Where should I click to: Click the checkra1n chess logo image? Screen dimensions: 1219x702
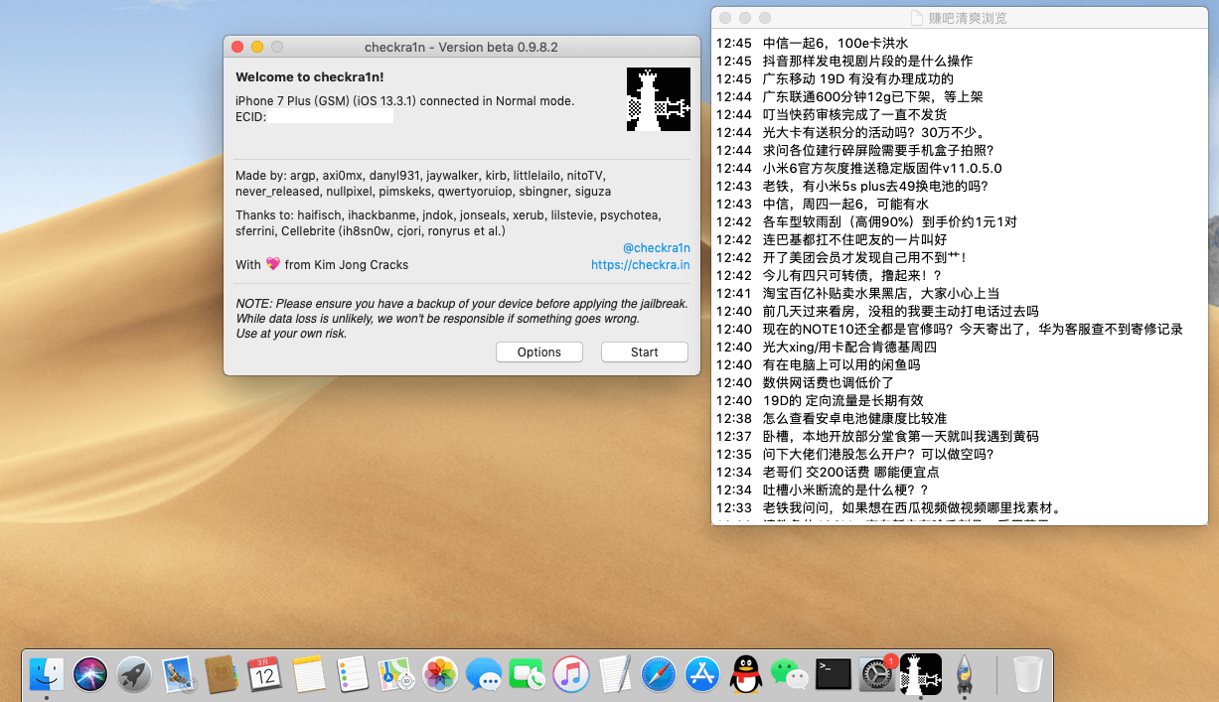click(658, 99)
